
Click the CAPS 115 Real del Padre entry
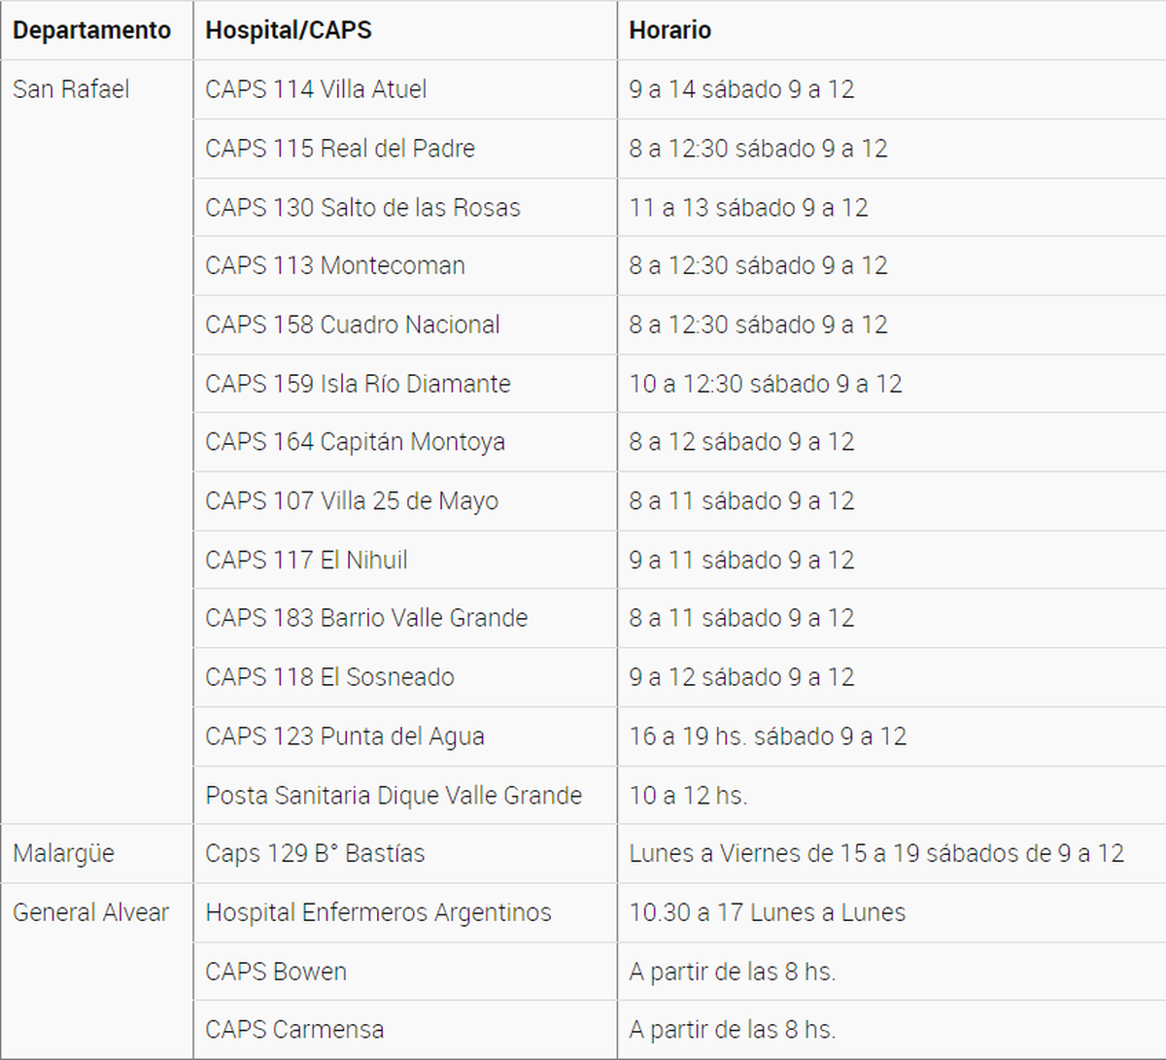tap(340, 149)
